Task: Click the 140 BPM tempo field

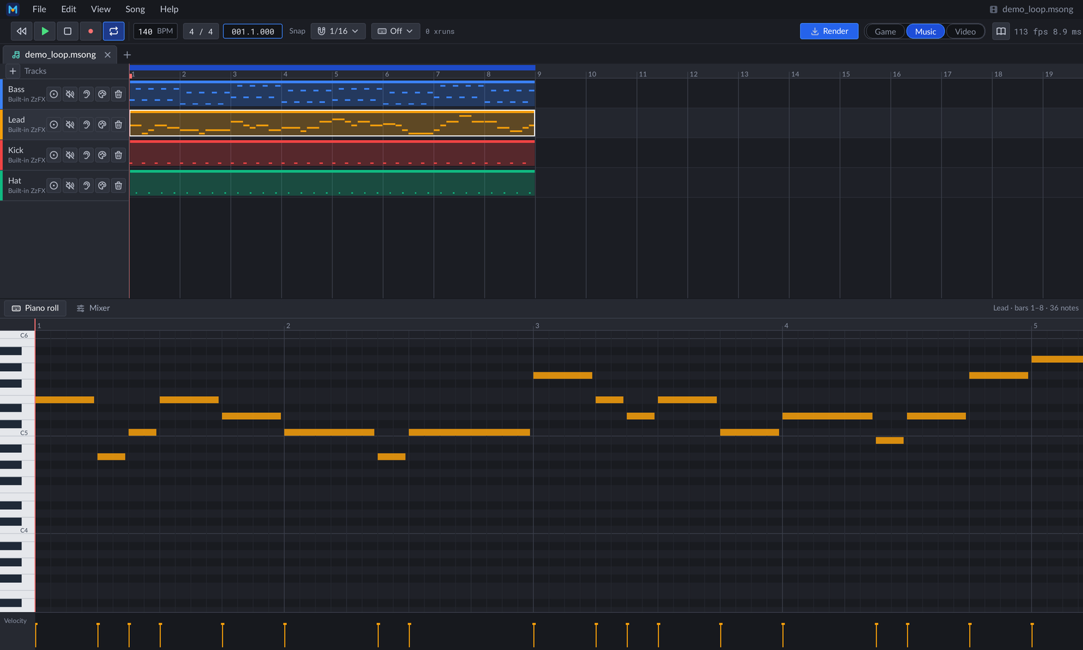Action: coord(156,31)
